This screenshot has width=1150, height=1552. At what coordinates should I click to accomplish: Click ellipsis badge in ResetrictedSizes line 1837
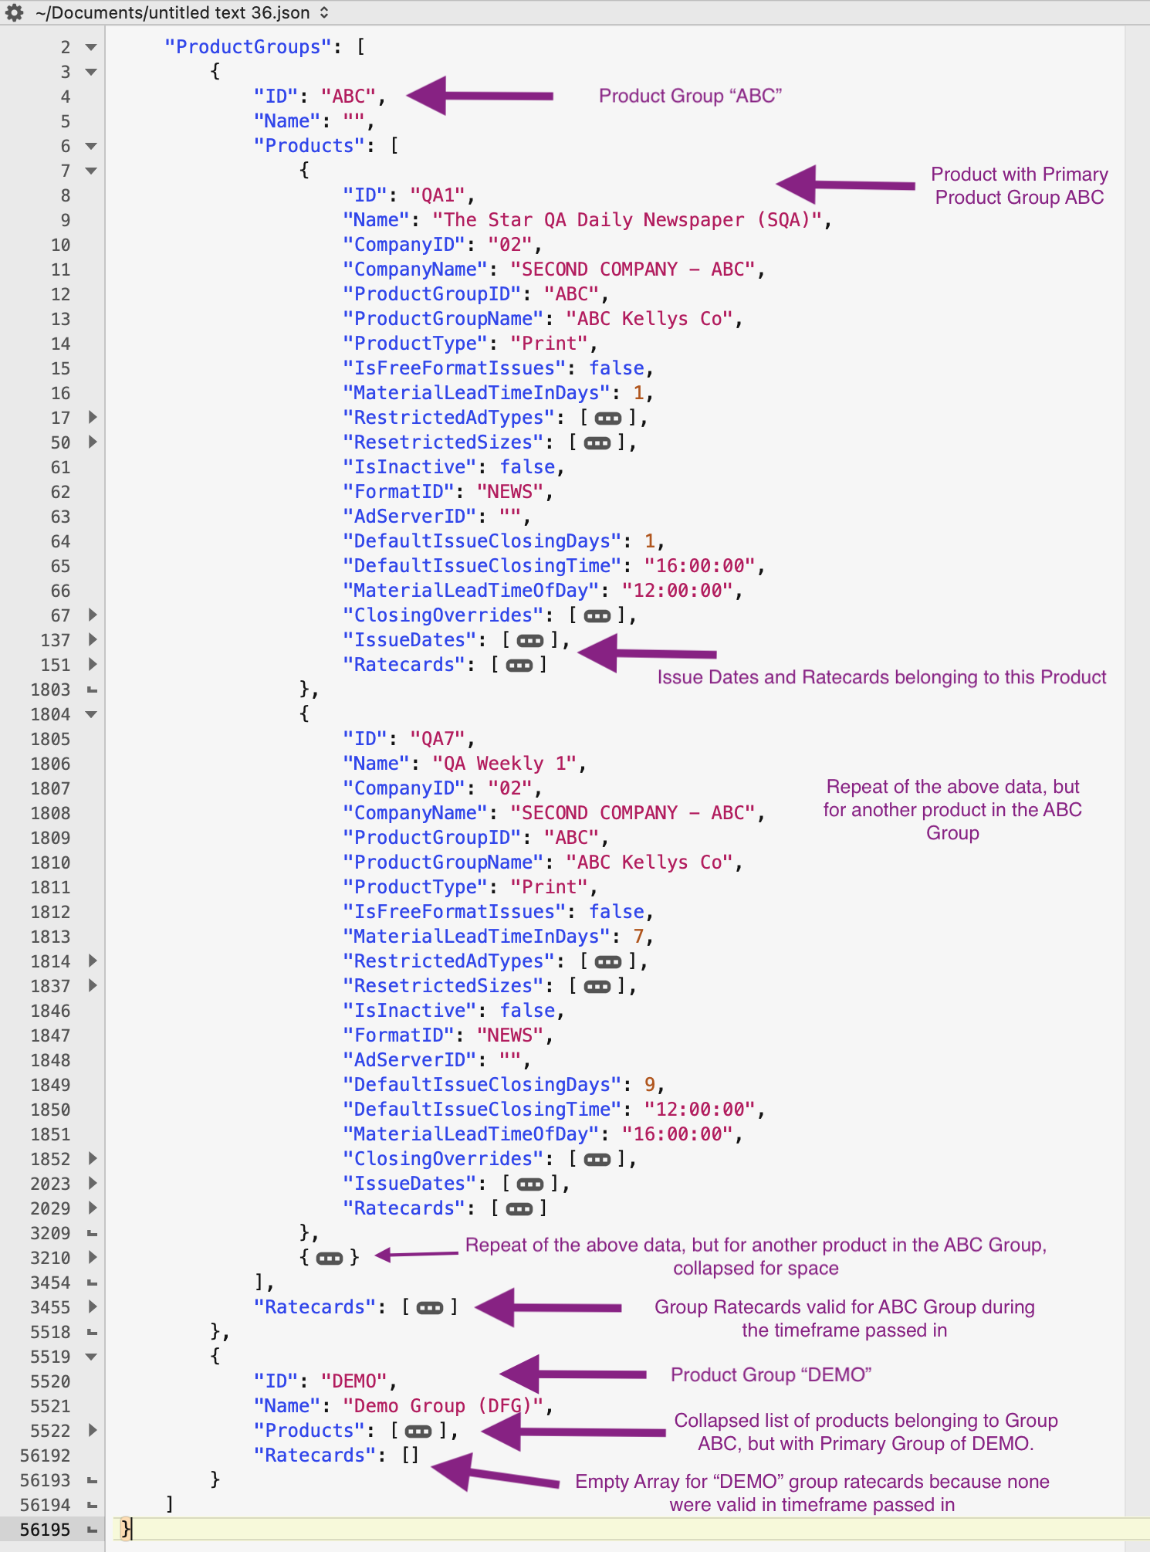(x=597, y=987)
